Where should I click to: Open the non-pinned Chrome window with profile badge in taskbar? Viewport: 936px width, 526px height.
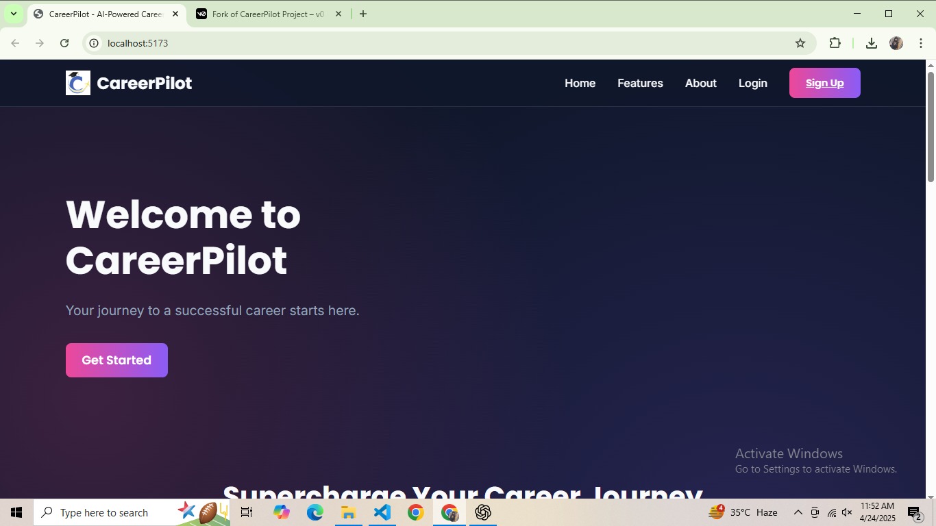click(x=449, y=512)
